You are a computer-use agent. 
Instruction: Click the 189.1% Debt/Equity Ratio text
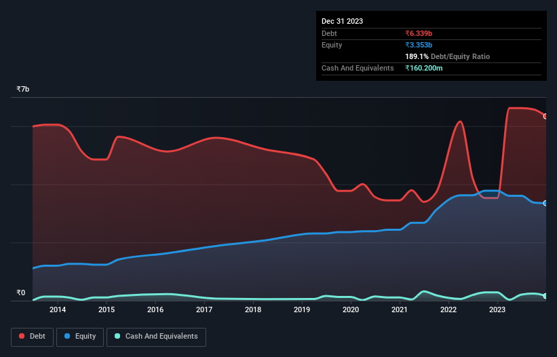click(447, 56)
